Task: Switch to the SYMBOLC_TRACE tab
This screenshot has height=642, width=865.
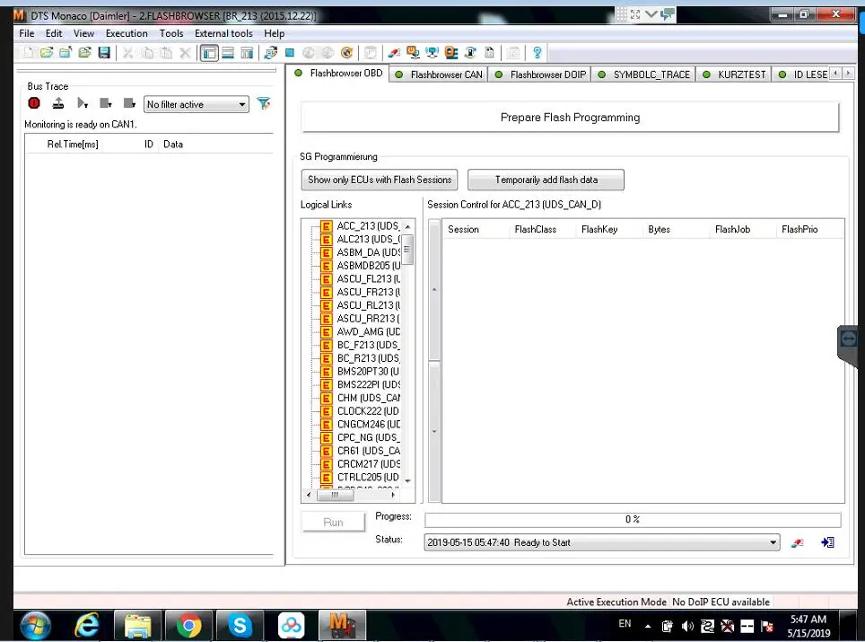Action: coord(643,74)
